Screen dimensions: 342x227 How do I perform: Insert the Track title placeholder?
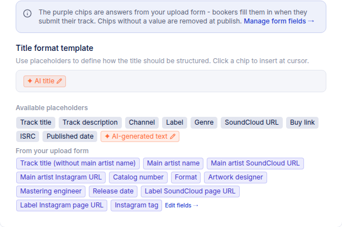pos(36,122)
